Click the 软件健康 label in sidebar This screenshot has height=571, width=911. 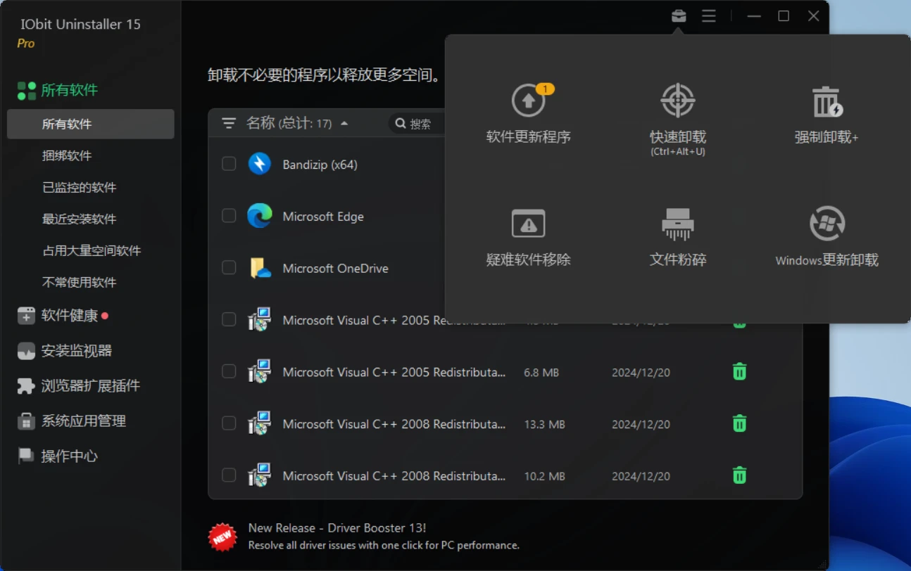69,316
